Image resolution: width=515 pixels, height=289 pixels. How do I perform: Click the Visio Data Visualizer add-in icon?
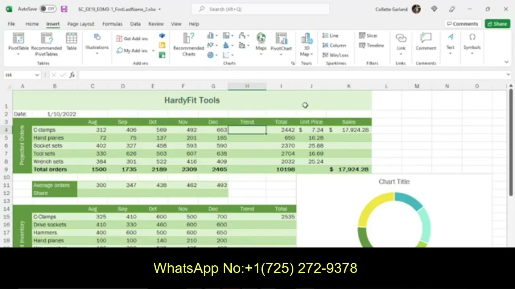[162, 36]
